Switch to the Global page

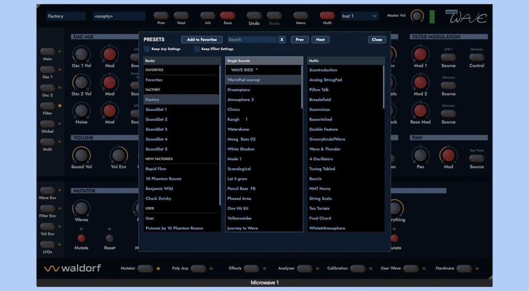[x=47, y=124]
